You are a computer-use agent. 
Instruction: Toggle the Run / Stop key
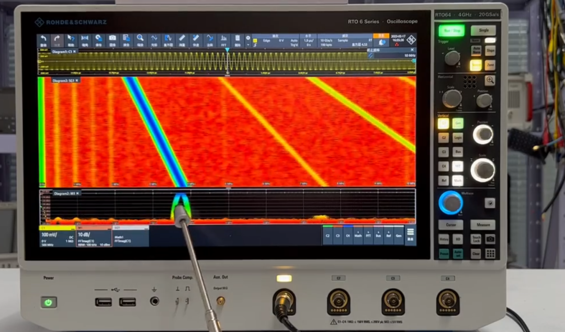click(452, 31)
